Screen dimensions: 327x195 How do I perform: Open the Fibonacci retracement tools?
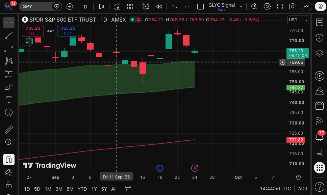pos(9,48)
